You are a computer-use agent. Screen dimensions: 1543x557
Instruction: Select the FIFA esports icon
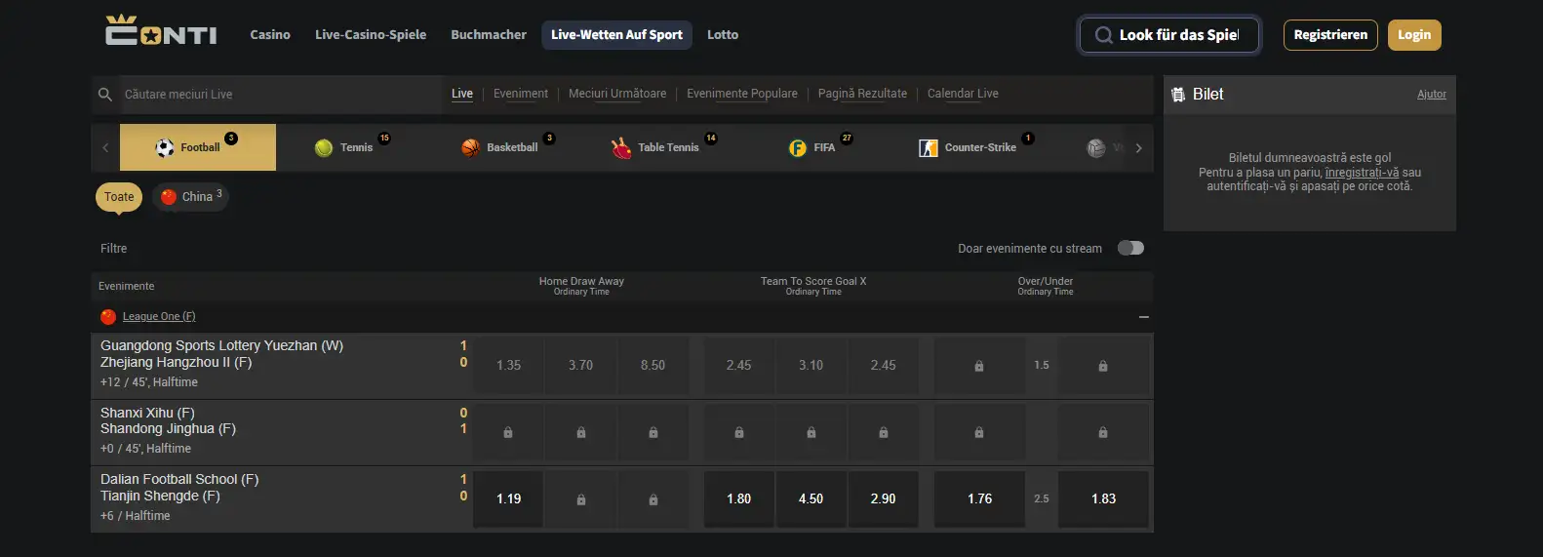tap(798, 147)
